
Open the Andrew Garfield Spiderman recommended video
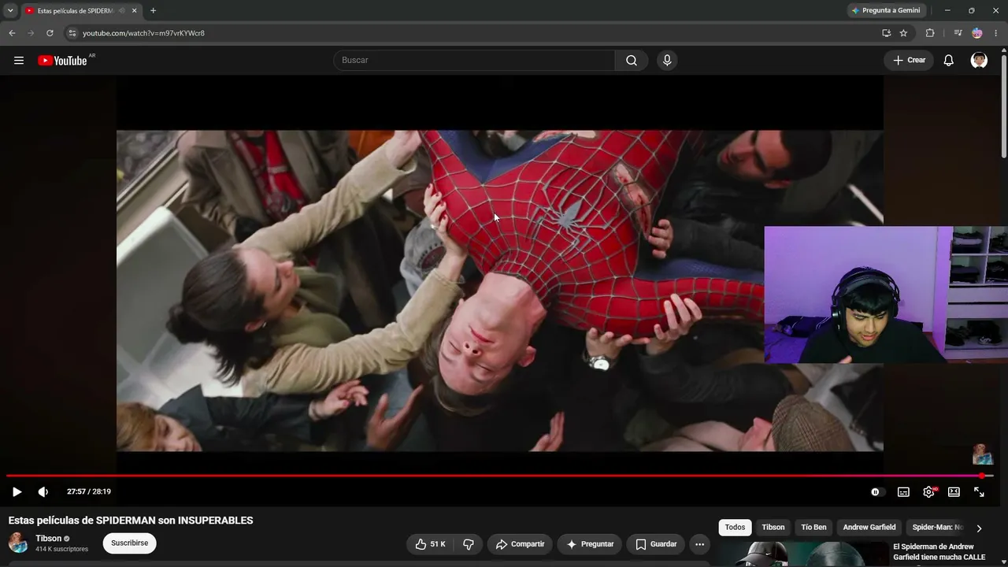(x=939, y=552)
